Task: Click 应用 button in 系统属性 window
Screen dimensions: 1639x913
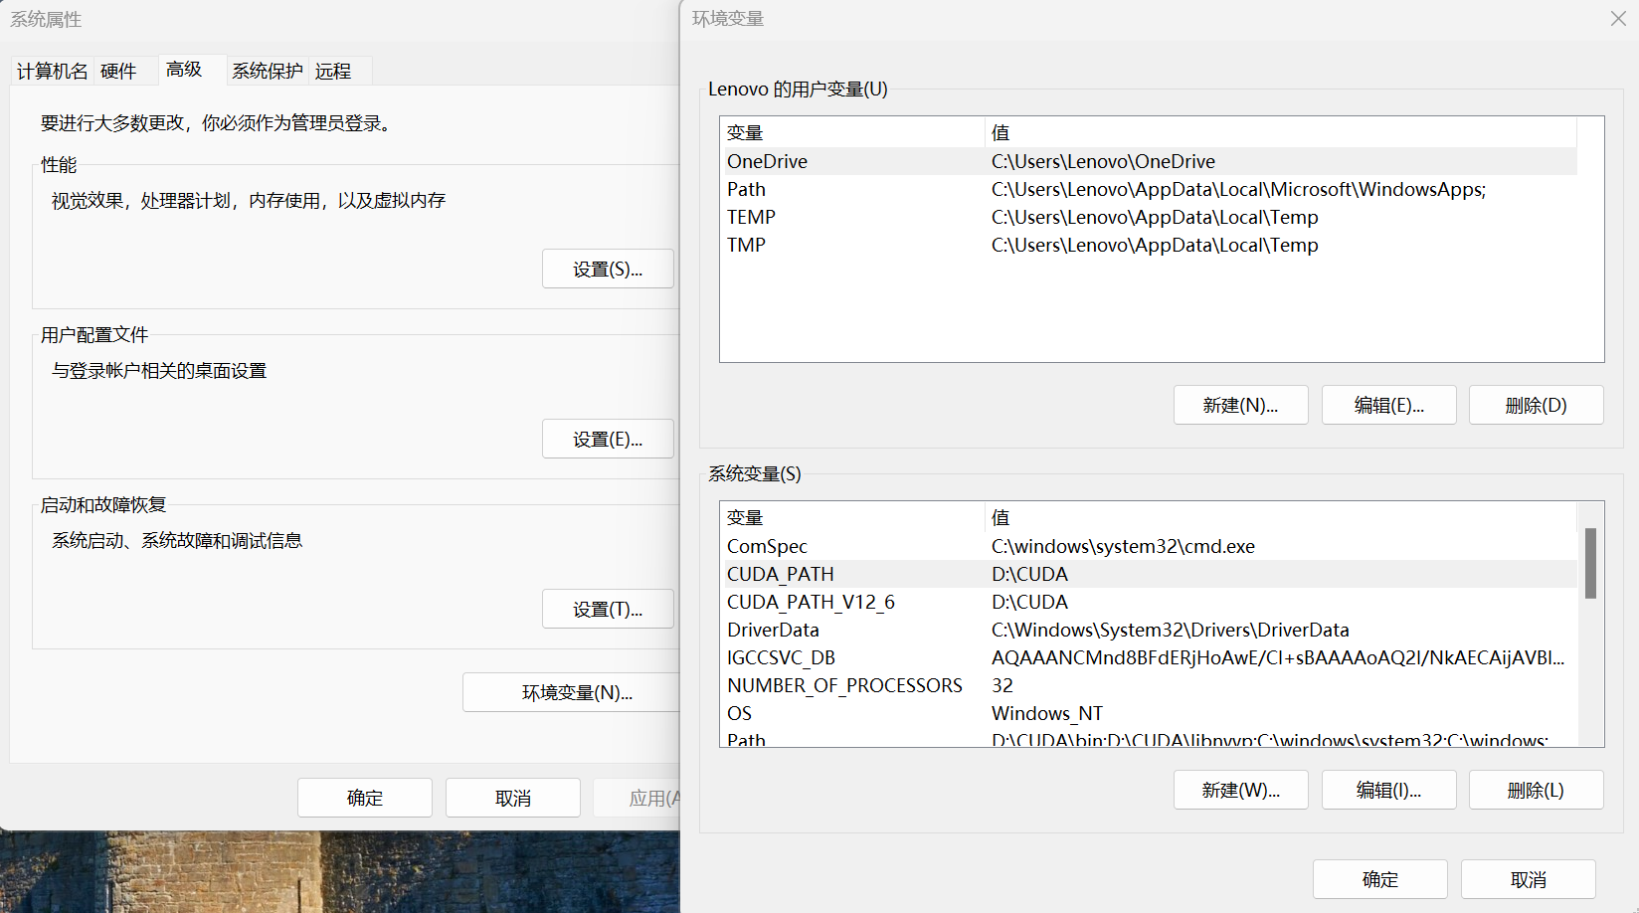Action: coord(637,798)
